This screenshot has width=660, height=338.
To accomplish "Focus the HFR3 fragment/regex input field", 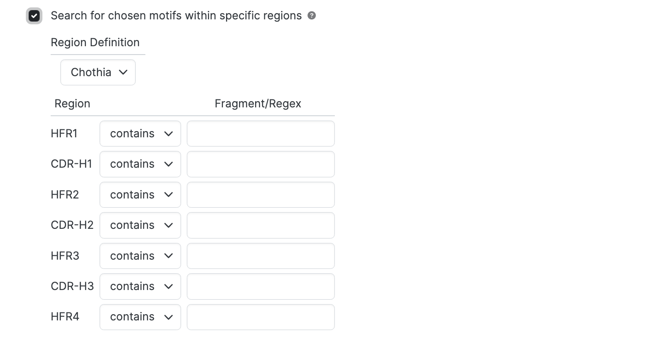I will pyautogui.click(x=261, y=256).
